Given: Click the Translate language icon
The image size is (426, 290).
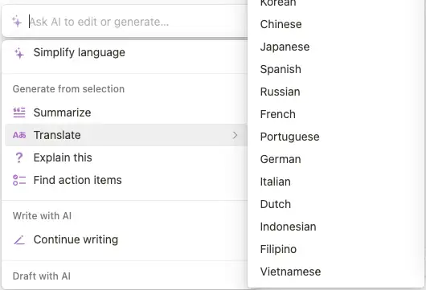Looking at the screenshot, I should [x=19, y=135].
